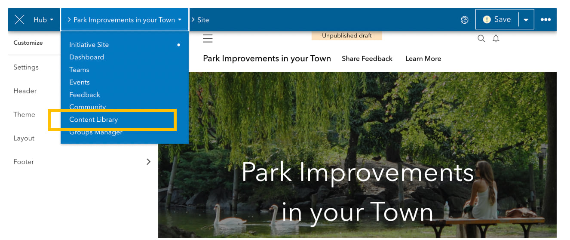Open the three-dots more options menu
The image size is (570, 240).
[x=545, y=20]
